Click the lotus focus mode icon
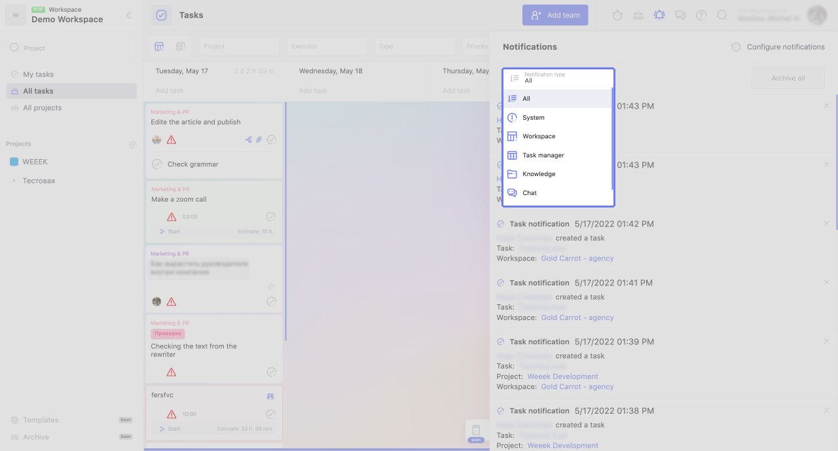 (638, 15)
